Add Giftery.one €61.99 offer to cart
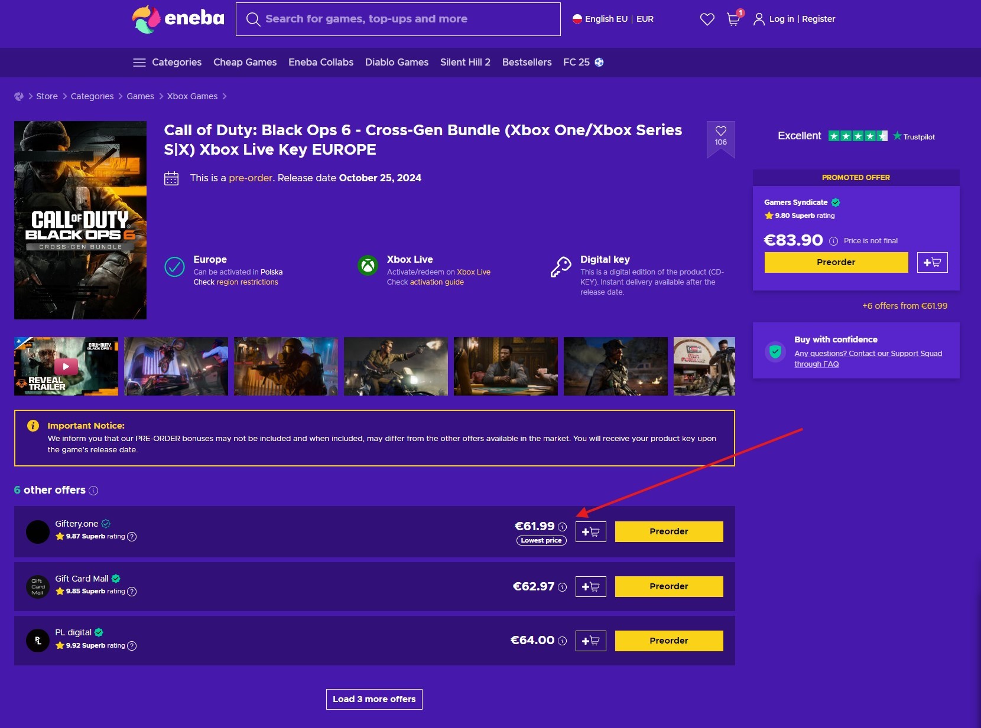This screenshot has height=728, width=981. 590,532
